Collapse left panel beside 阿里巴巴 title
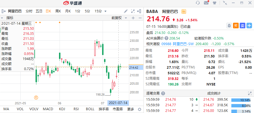Screen dimensions: 254x113 3,11
